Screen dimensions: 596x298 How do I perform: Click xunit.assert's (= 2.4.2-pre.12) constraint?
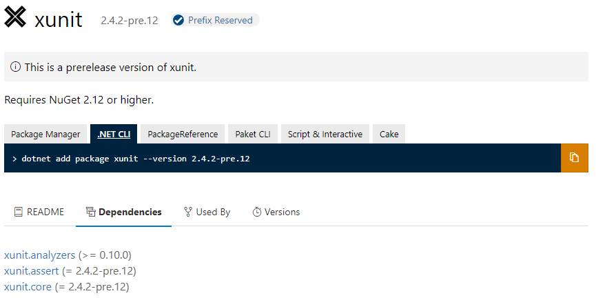pyautogui.click(x=99, y=271)
